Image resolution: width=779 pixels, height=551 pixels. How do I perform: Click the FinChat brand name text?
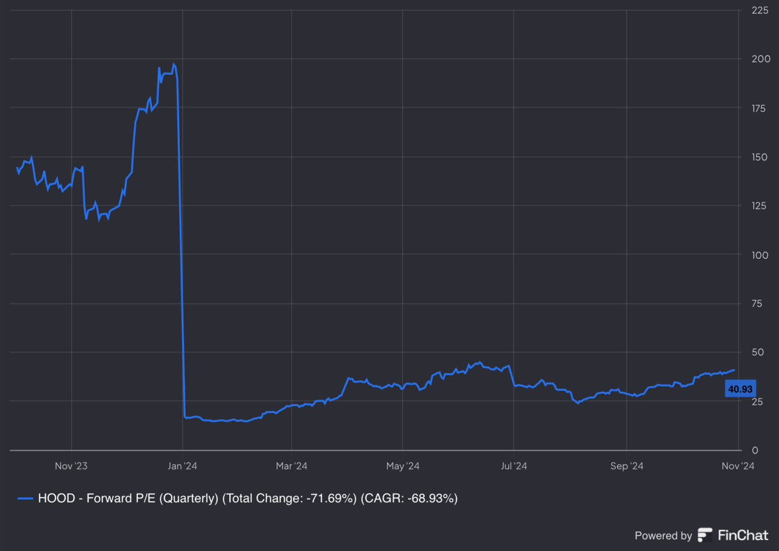pyautogui.click(x=742, y=535)
